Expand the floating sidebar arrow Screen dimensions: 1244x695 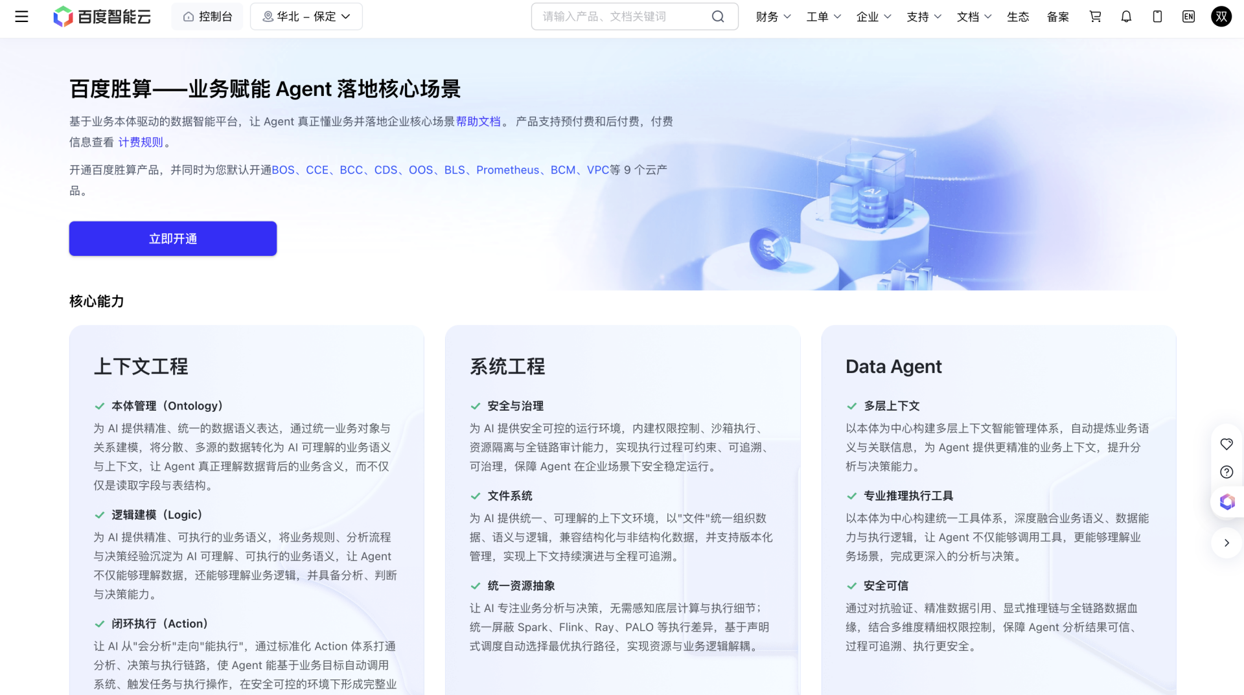(1227, 543)
